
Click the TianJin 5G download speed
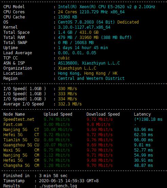(x=99, y=140)
